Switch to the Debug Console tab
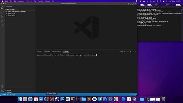The image size is (183, 103). pos(57,51)
